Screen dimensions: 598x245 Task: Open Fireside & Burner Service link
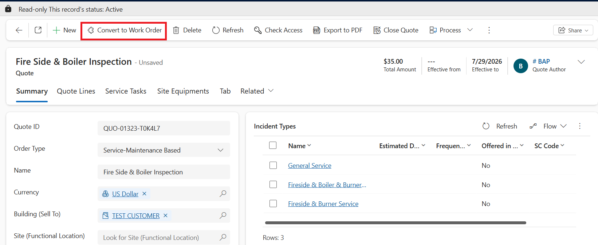pyautogui.click(x=323, y=204)
